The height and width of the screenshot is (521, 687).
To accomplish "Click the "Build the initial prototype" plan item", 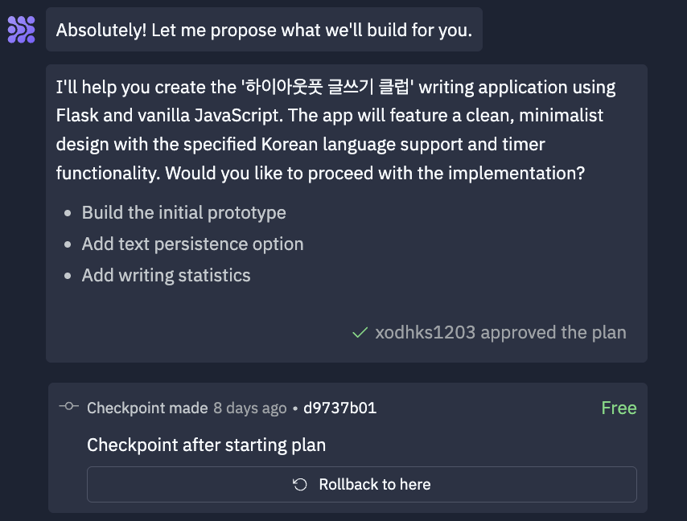I will (183, 213).
